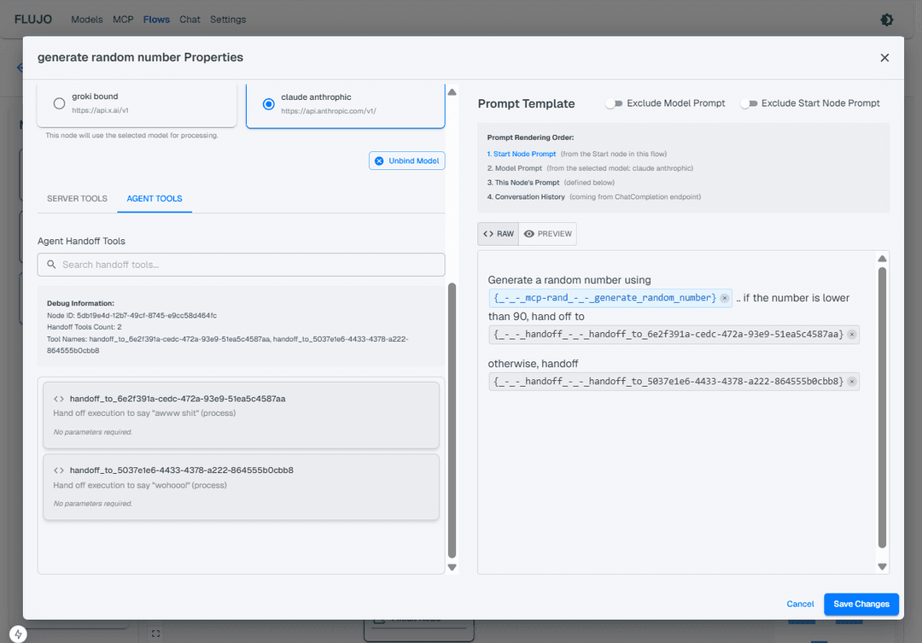This screenshot has width=922, height=643.
Task: Click the handoff tools panel scrollbar thumb
Action: [452, 421]
